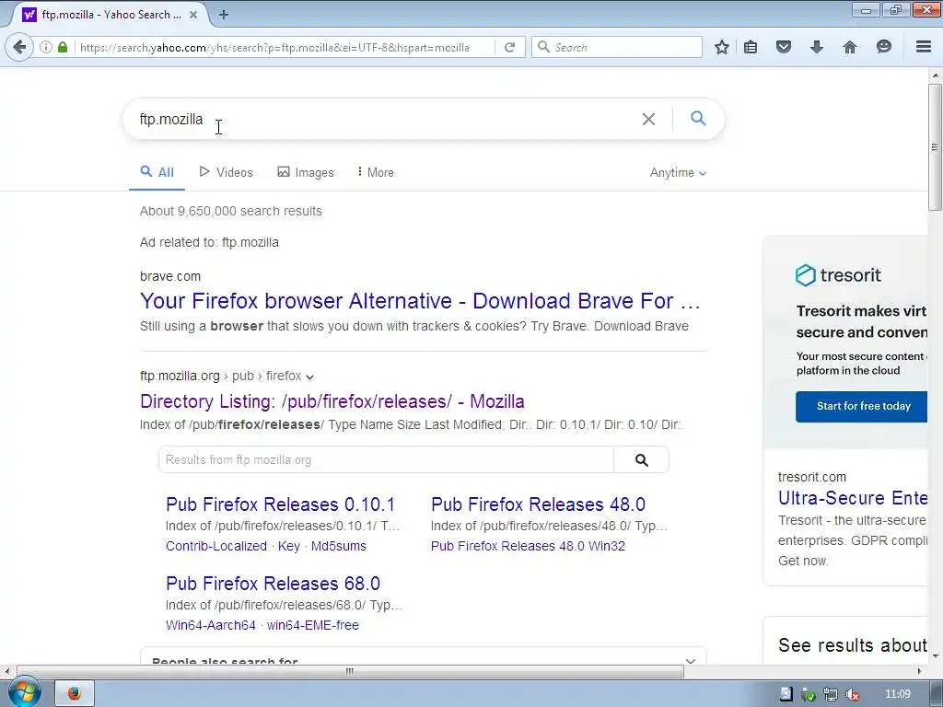The image size is (943, 707).
Task: Open the Key sublink
Action: coord(288,546)
